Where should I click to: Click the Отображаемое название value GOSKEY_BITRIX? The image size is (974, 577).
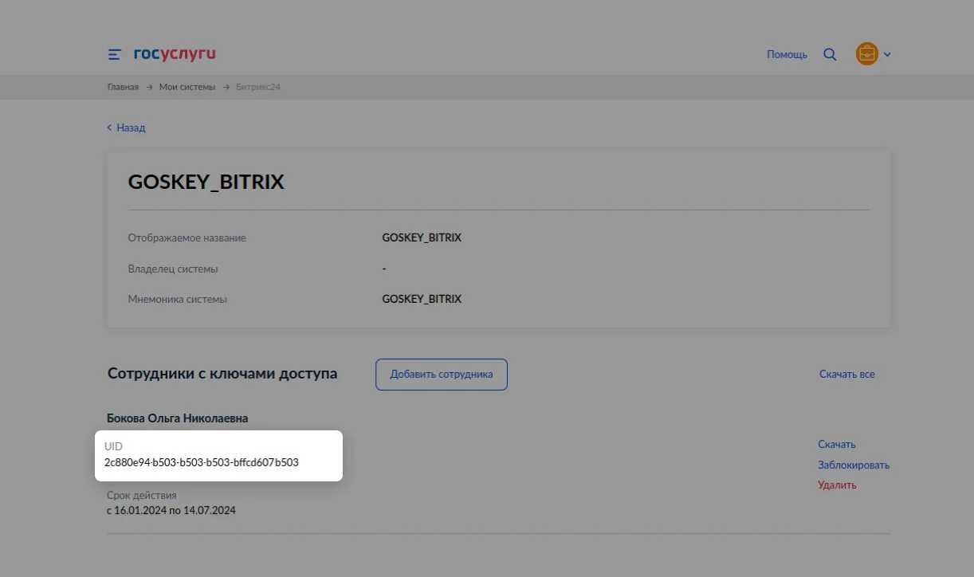pyautogui.click(x=422, y=237)
